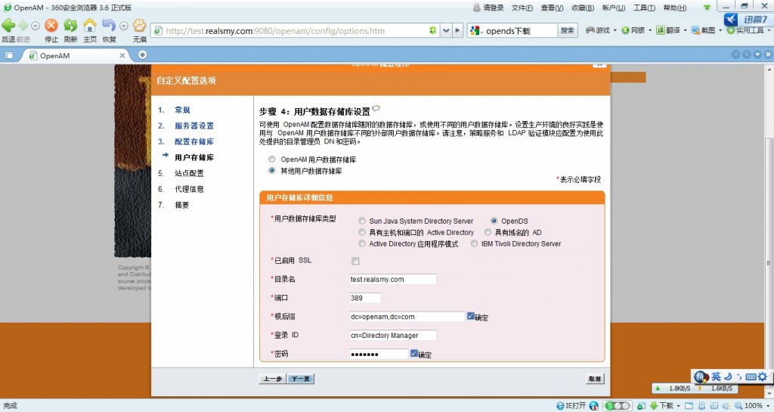Select OpenAM 用户数据存储库 radio button

(x=272, y=160)
